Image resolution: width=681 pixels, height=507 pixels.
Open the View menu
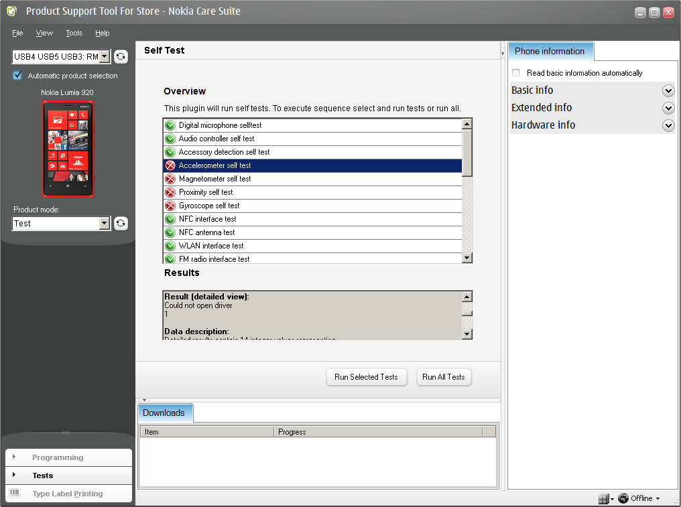coord(44,33)
